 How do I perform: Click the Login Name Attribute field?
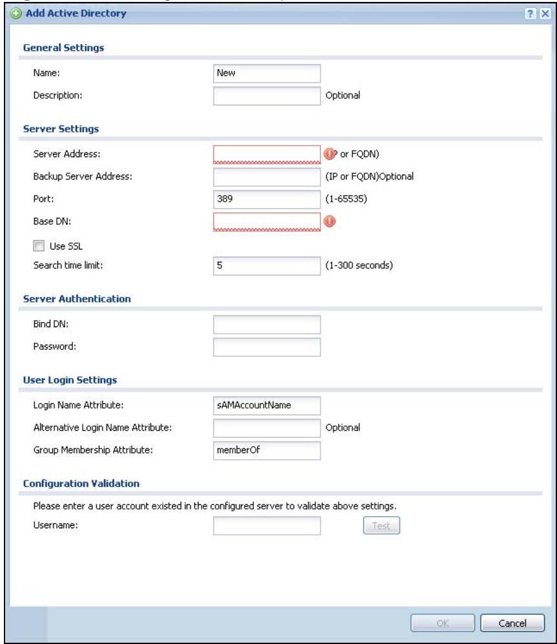(267, 405)
